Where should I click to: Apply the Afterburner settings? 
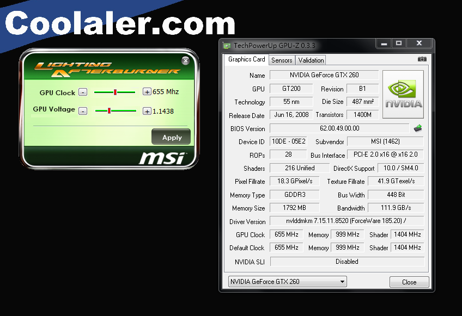tap(171, 137)
